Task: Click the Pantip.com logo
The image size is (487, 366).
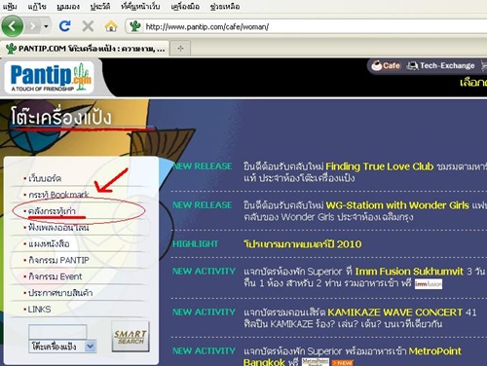Action: coord(50,77)
